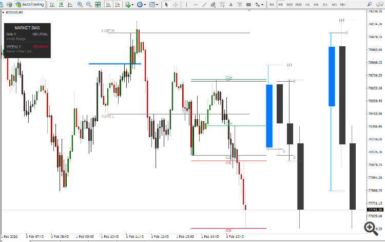This screenshot has width=385, height=242.
Task: Switch to bar chart display
Action: pyautogui.click(x=52, y=5)
